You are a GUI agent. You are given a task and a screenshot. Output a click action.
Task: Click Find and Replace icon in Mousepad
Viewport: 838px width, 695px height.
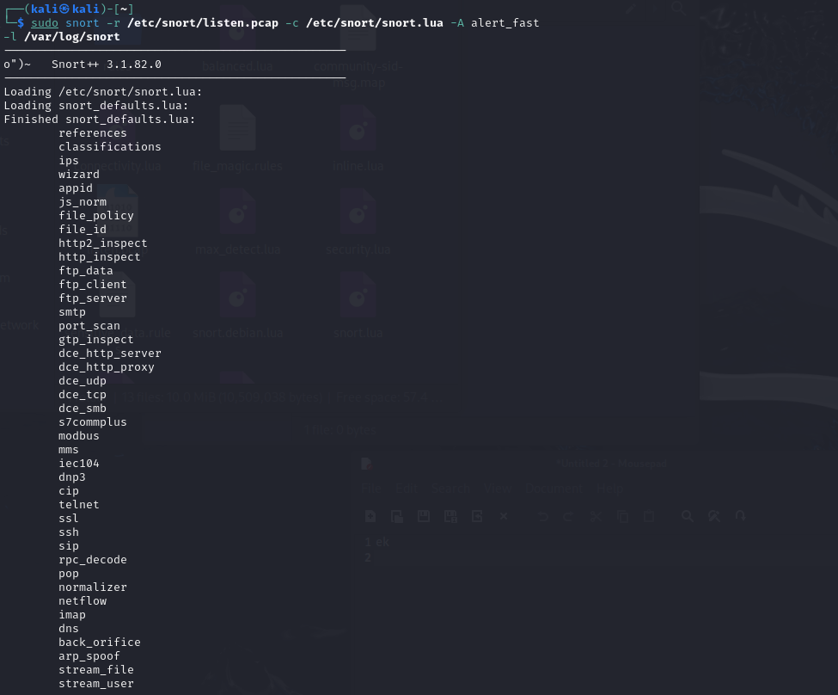[x=714, y=516]
